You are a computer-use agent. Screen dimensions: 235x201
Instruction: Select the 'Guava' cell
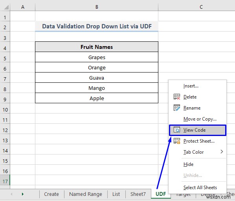tap(97, 78)
